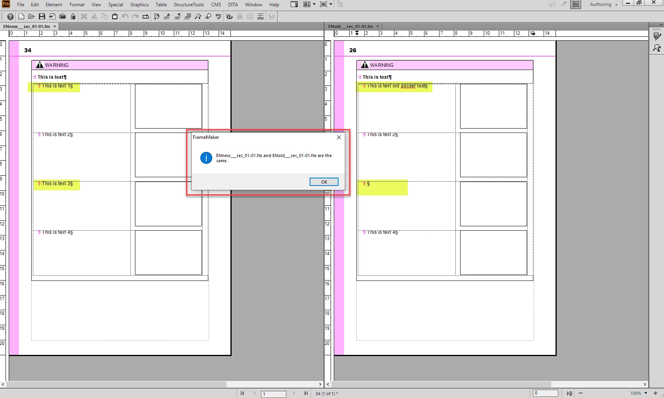Close the ENnew__sec_01-01.fm tab
664x398 pixels.
[55, 27]
